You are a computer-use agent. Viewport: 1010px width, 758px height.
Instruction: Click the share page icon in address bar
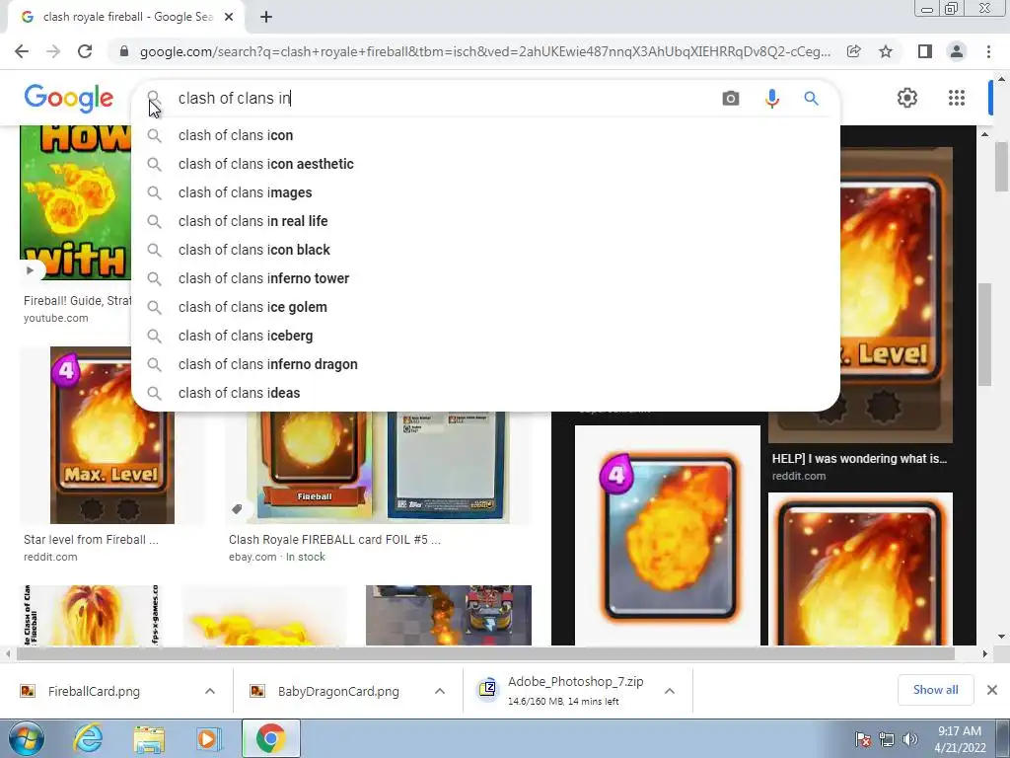(854, 51)
